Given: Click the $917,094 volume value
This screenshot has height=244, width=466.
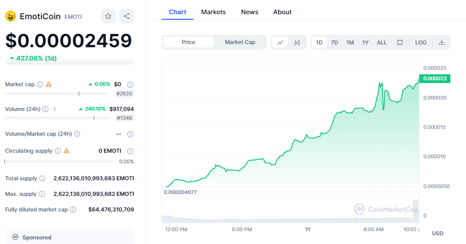Looking at the screenshot, I should point(122,109).
